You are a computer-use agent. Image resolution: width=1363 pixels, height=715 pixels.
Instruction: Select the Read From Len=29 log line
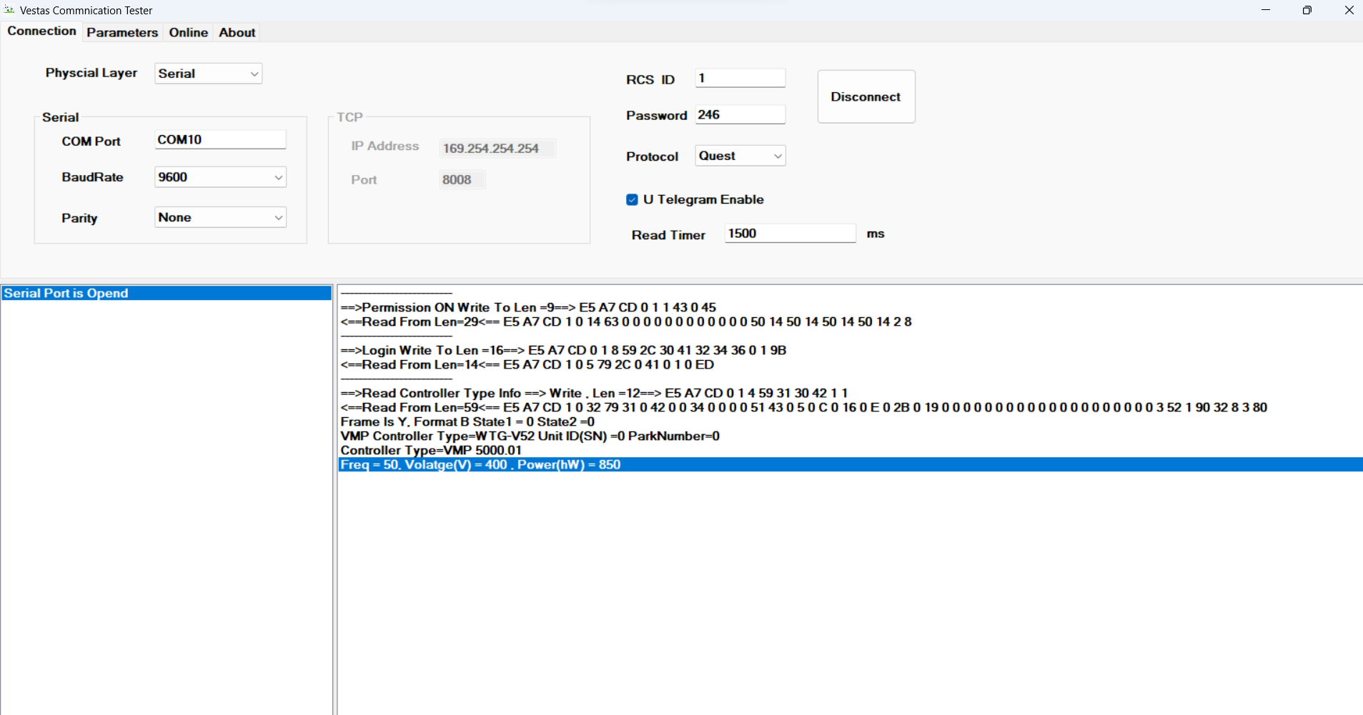pyautogui.click(x=850, y=321)
